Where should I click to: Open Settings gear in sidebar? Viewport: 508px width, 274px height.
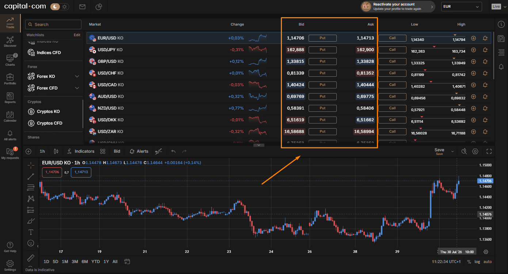click(x=10, y=266)
